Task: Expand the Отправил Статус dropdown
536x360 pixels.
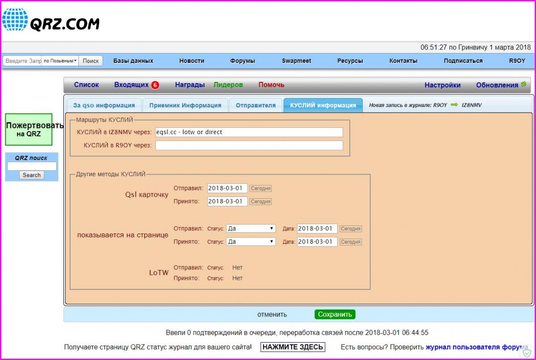Action: tap(251, 229)
